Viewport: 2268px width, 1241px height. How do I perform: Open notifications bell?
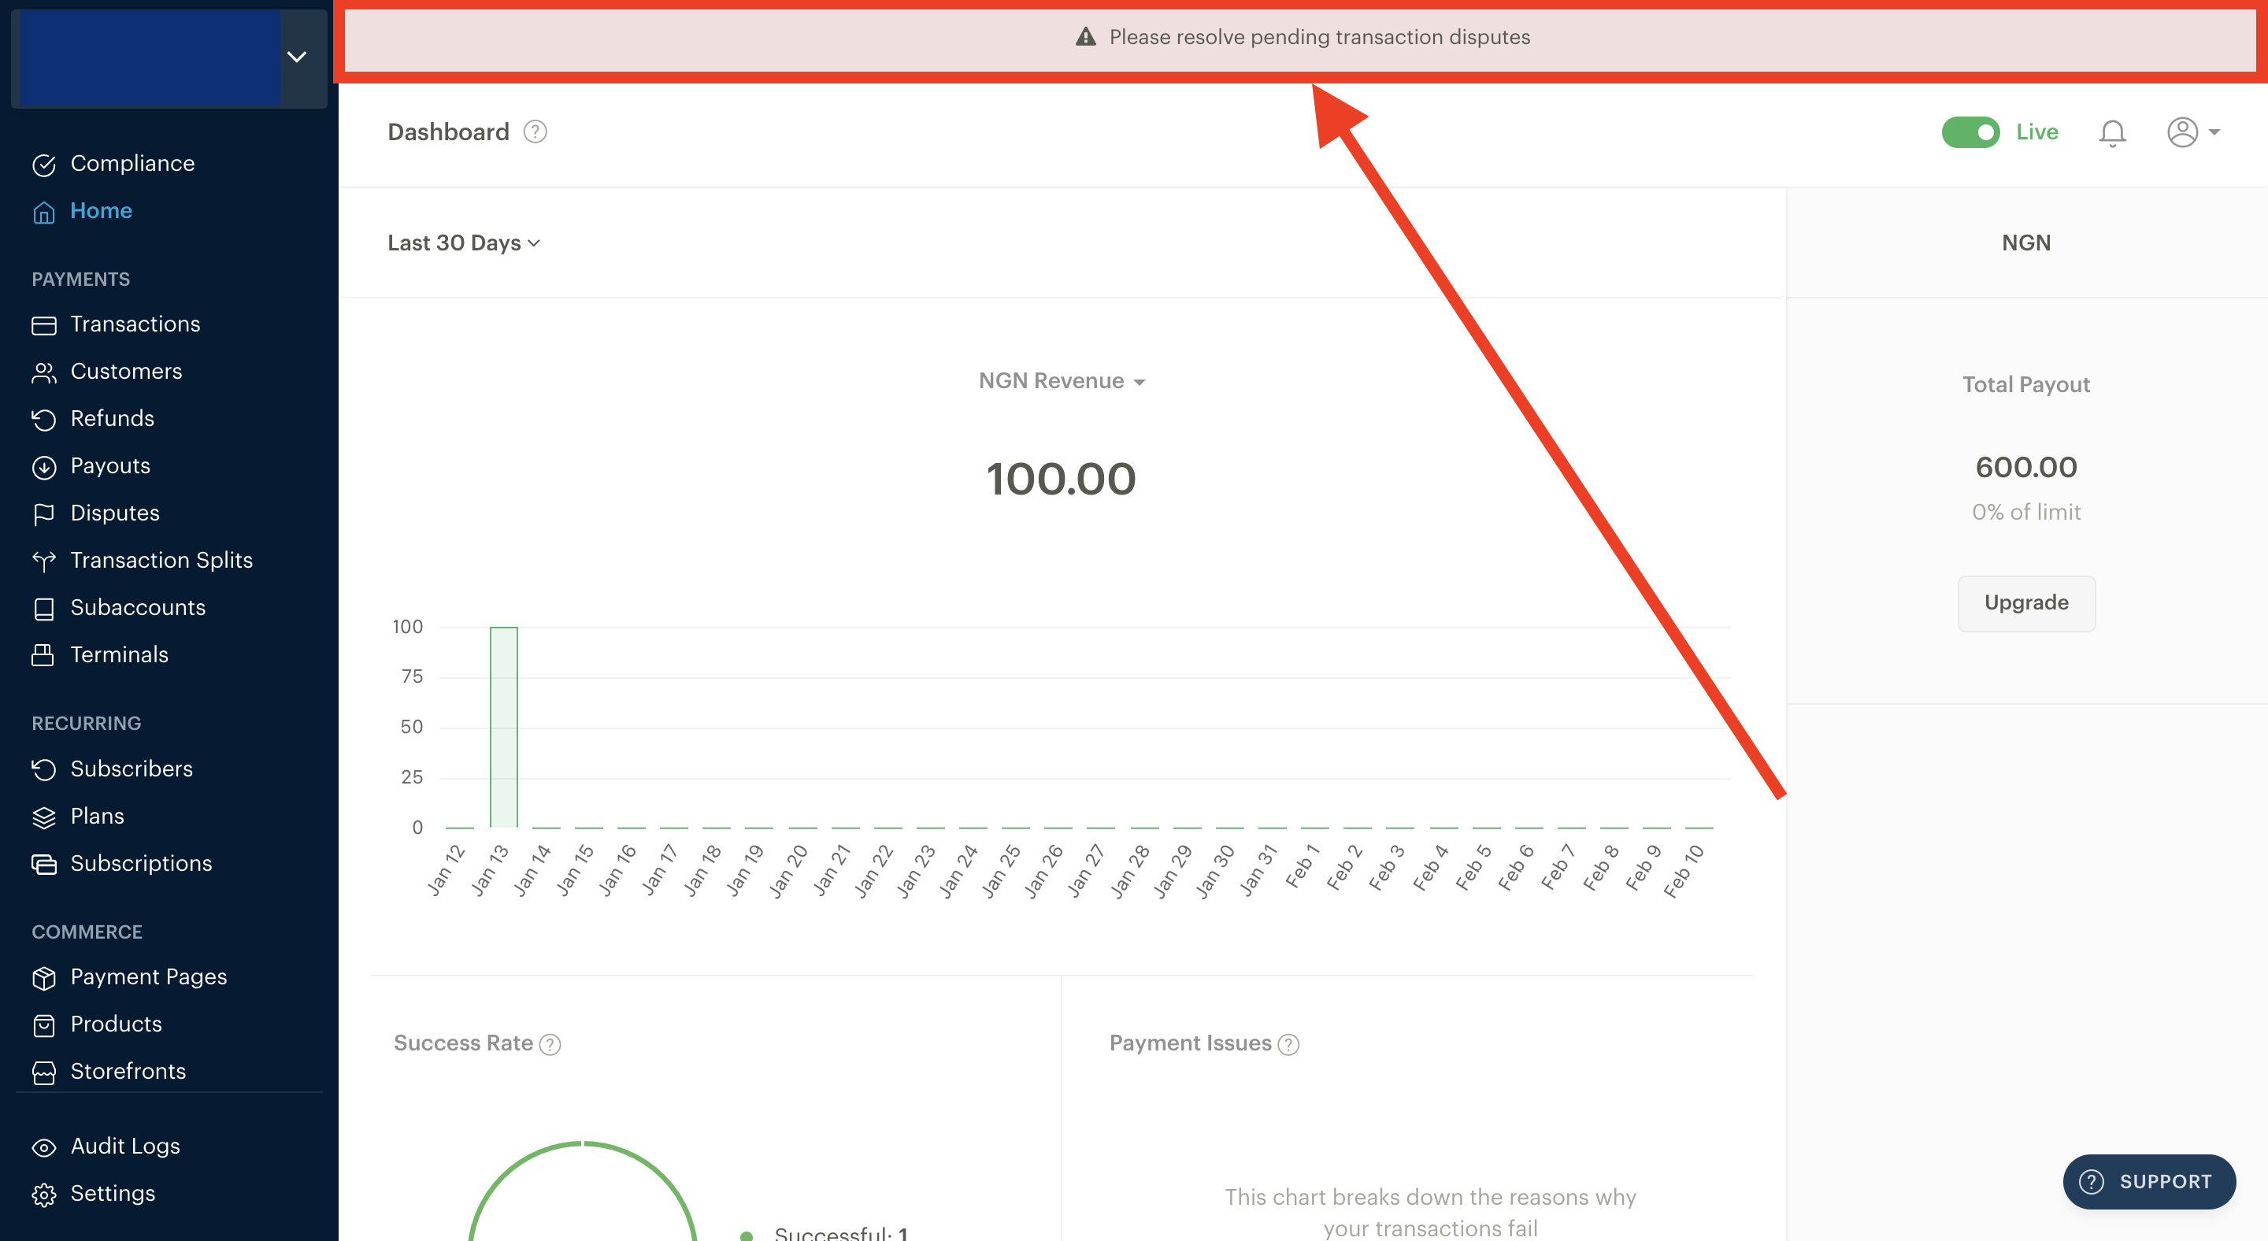point(2111,133)
